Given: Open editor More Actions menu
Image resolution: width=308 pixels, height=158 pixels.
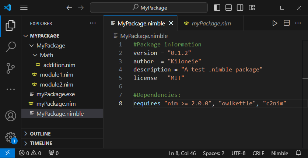Looking at the screenshot, I should pyautogui.click(x=298, y=23).
